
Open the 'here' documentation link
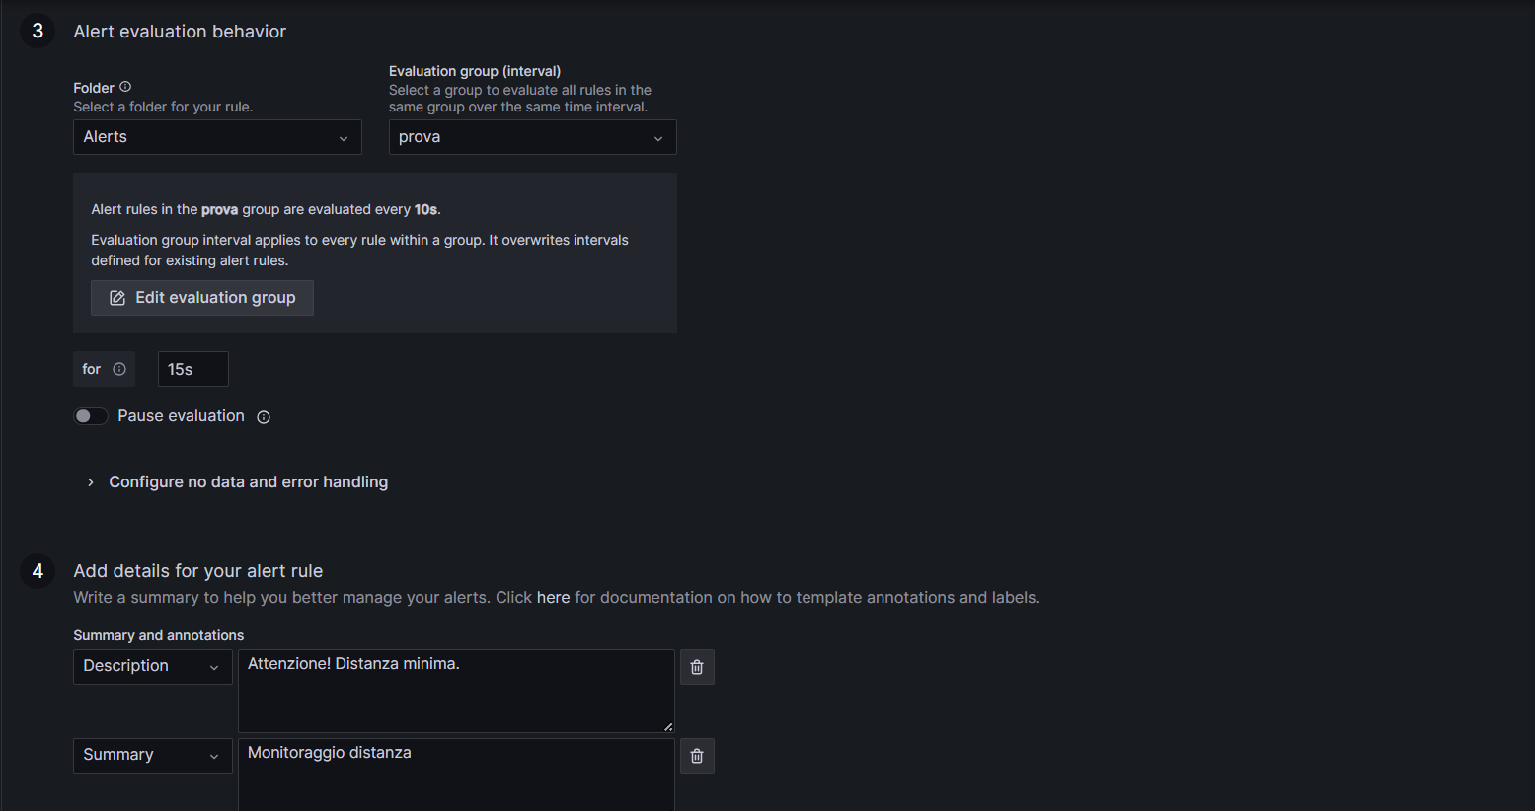point(553,597)
